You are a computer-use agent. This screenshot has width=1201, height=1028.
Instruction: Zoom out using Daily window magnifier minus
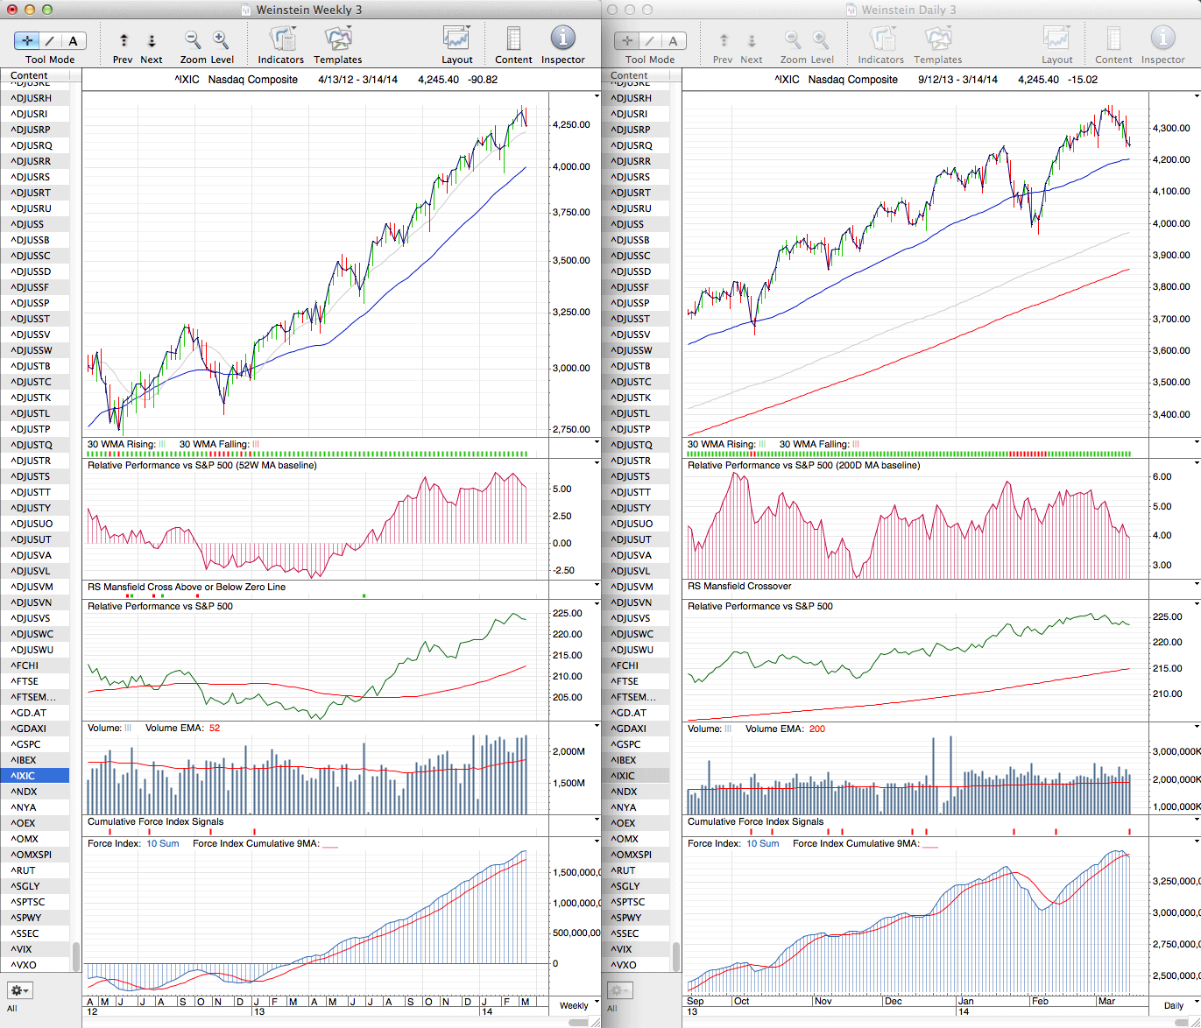[793, 39]
